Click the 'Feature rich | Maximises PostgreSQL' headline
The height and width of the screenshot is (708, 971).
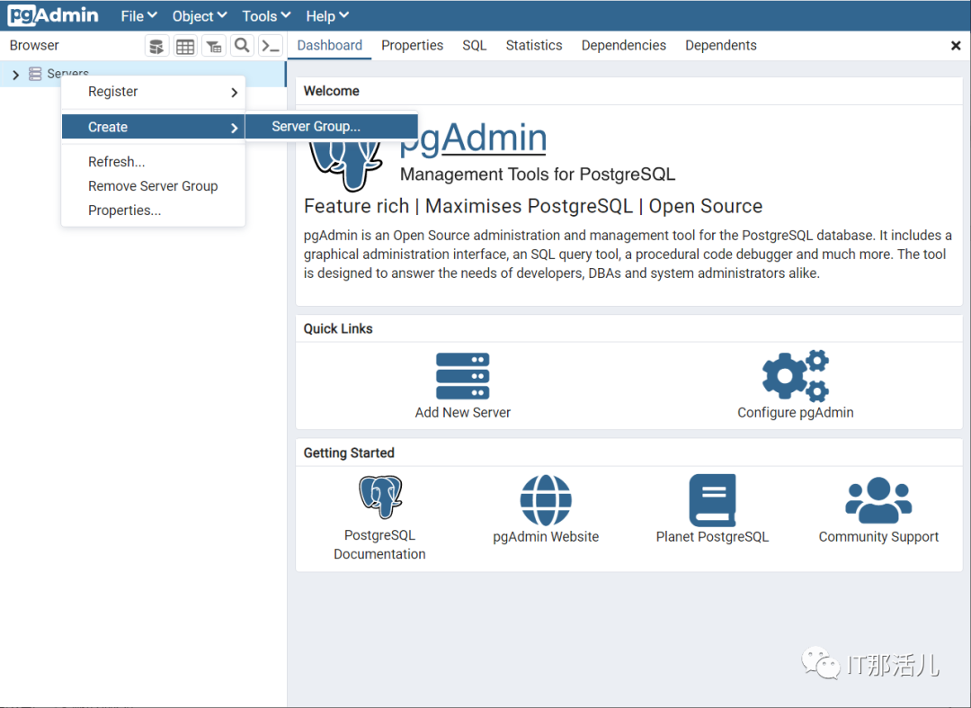point(533,206)
